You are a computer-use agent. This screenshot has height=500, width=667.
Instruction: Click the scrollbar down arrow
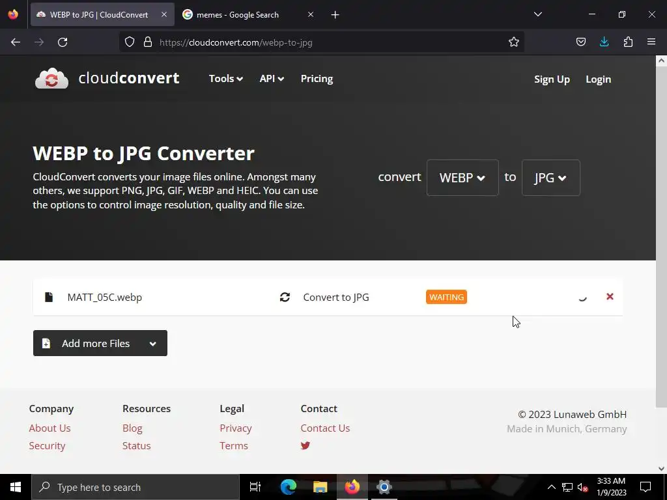click(661, 469)
